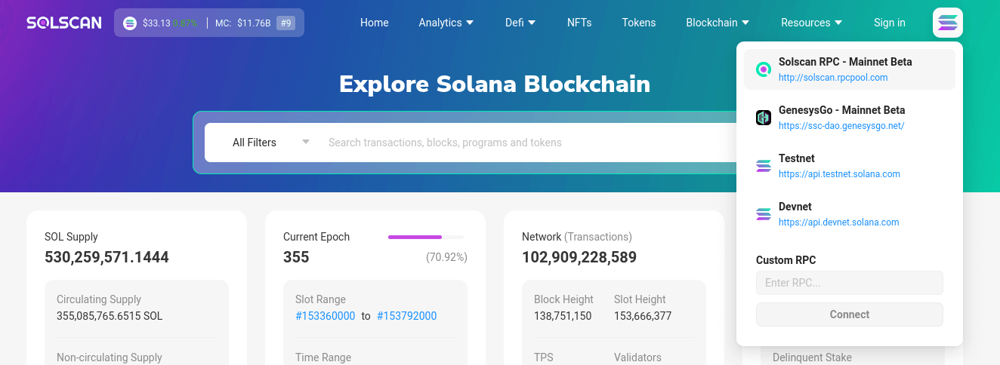
Task: Open the Resources dropdown
Action: [x=812, y=23]
